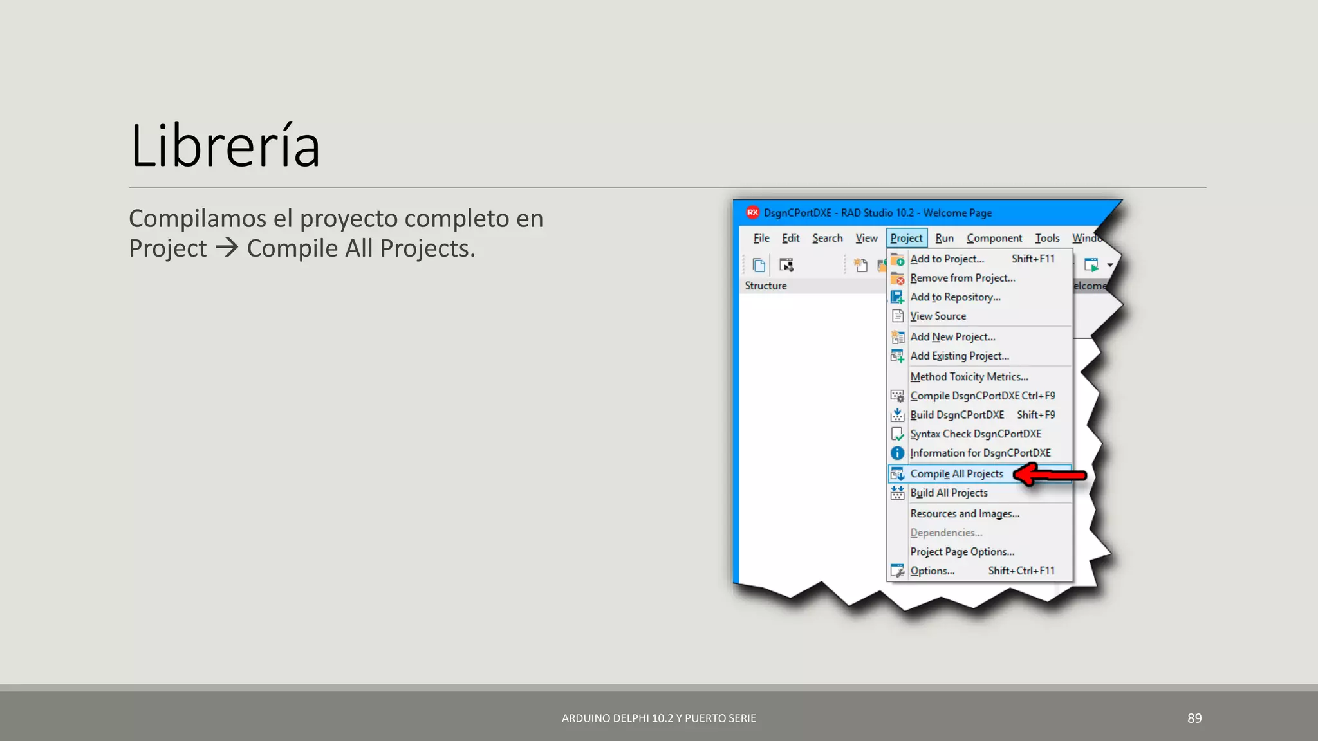Select Compile DsgnCPortDXE entry
Image resolution: width=1318 pixels, height=741 pixels.
click(x=979, y=396)
